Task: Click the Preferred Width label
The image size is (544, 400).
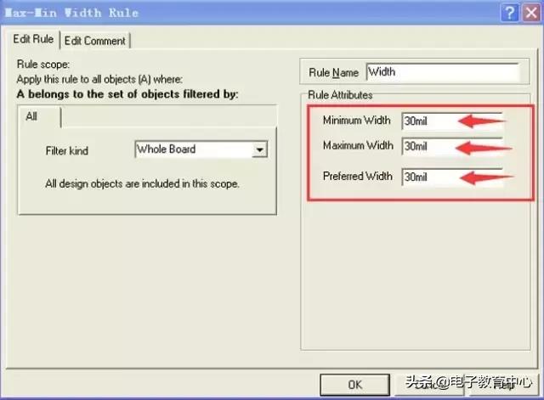Action: pyautogui.click(x=357, y=177)
